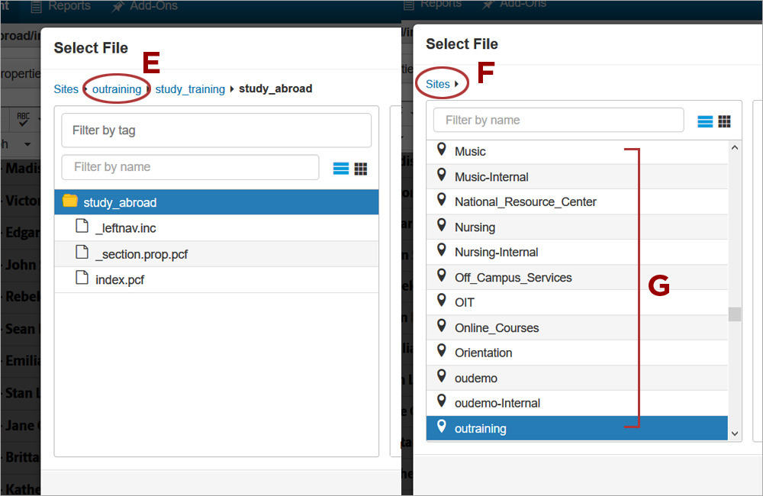Click the _leftnav.inc file icon
763x496 pixels.
click(x=82, y=227)
